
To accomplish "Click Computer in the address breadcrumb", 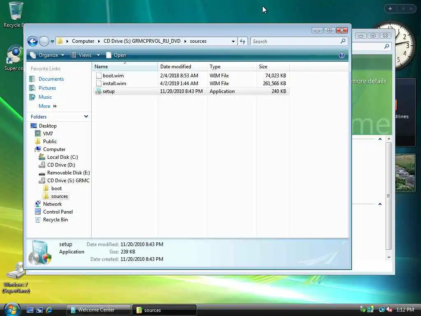I will tap(83, 41).
